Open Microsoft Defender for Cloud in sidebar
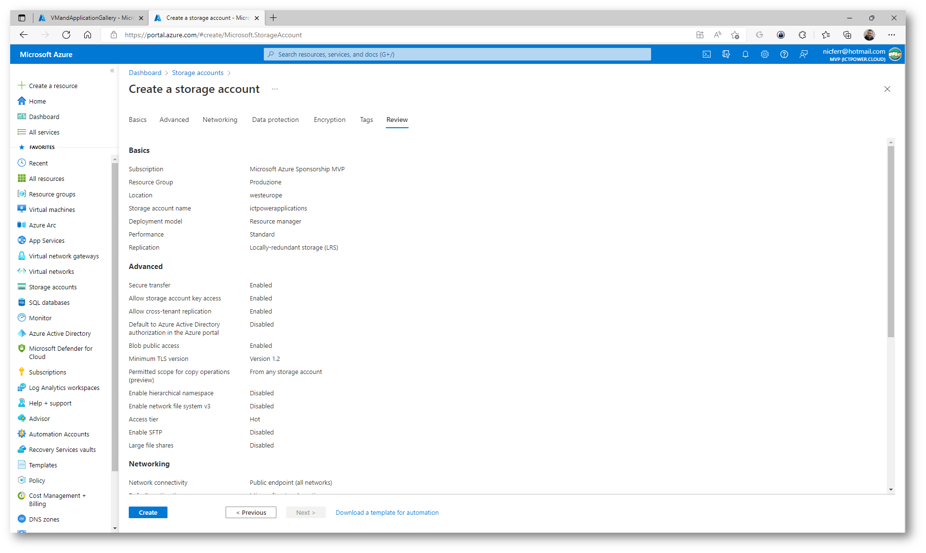The height and width of the screenshot is (553, 926). click(61, 352)
